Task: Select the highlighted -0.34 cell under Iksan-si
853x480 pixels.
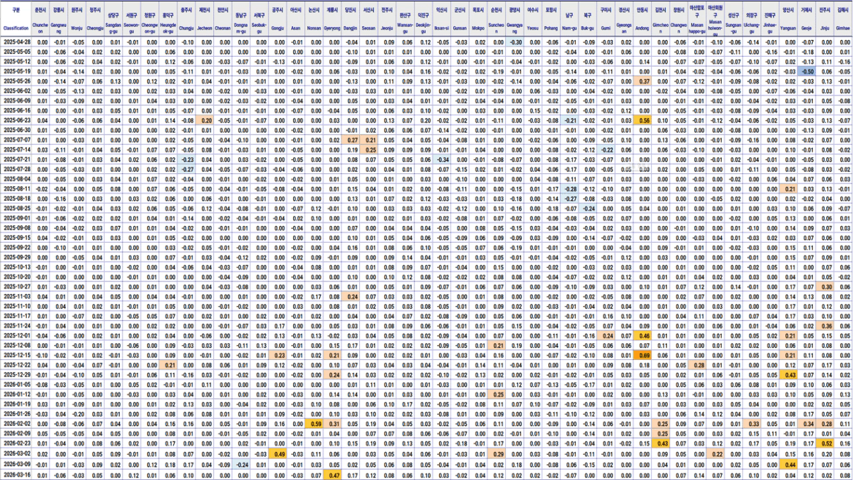Action: pos(442,159)
